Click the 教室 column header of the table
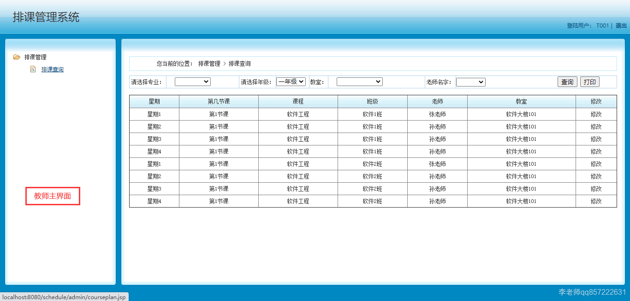This screenshot has height=301, width=630. click(x=521, y=101)
